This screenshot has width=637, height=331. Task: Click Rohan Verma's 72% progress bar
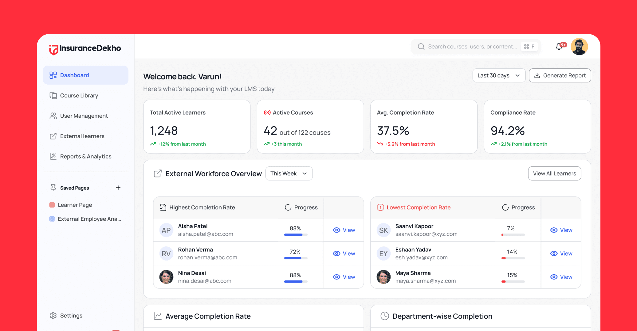point(296,258)
